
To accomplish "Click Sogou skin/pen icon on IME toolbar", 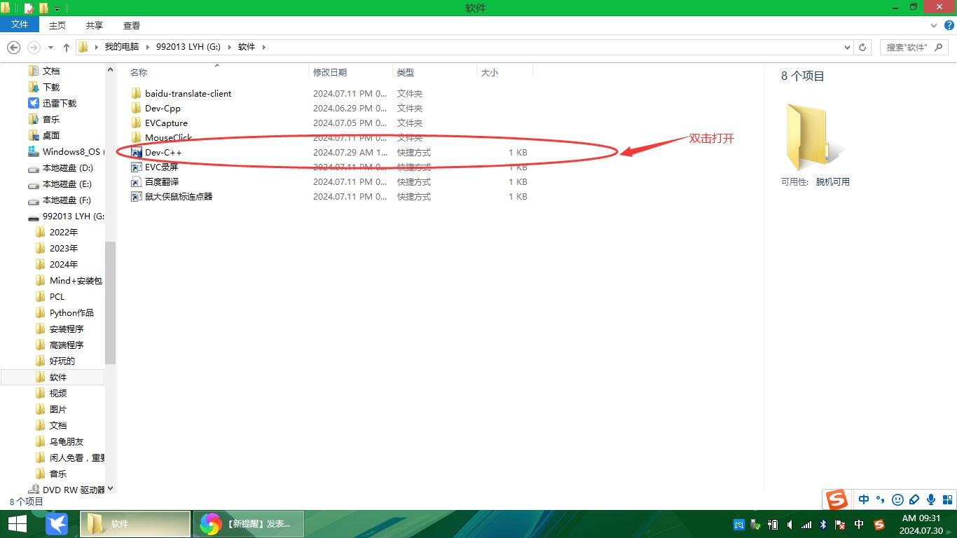I will 914,499.
